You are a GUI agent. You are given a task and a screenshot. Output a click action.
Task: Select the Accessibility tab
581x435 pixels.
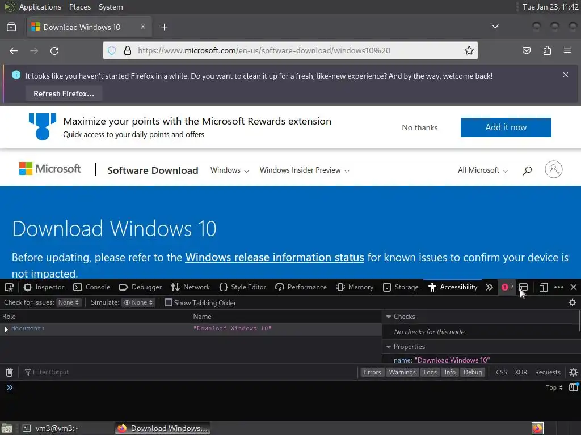coord(452,287)
